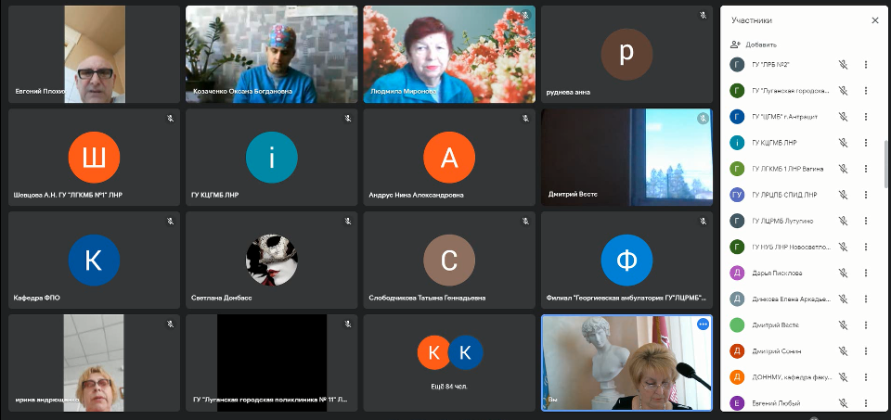Open more options for ГУ ЛРЦПБ СПИД ЛНР
Image resolution: width=891 pixels, height=420 pixels.
[866, 195]
